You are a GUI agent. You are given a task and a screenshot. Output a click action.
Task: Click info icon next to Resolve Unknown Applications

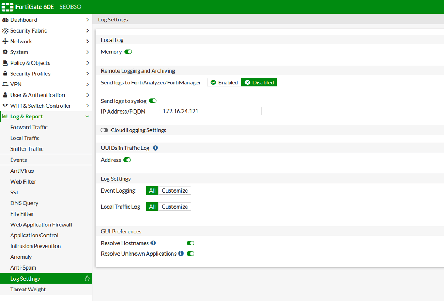181,254
